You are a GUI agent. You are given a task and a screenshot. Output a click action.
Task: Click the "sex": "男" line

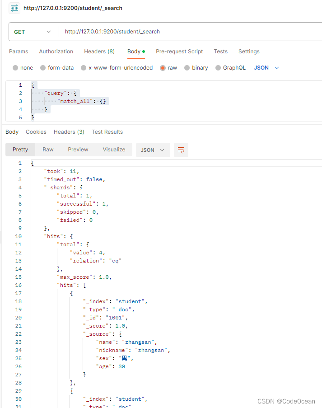point(115,359)
